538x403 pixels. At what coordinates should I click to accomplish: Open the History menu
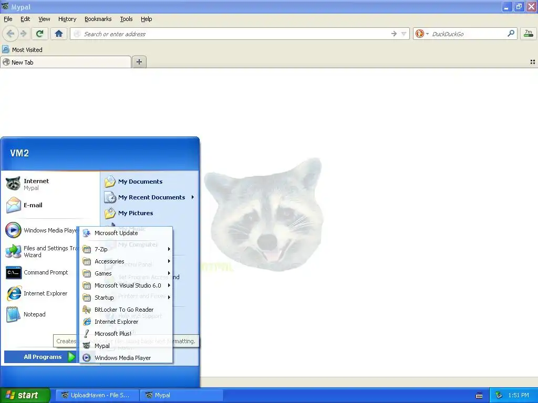(x=67, y=19)
